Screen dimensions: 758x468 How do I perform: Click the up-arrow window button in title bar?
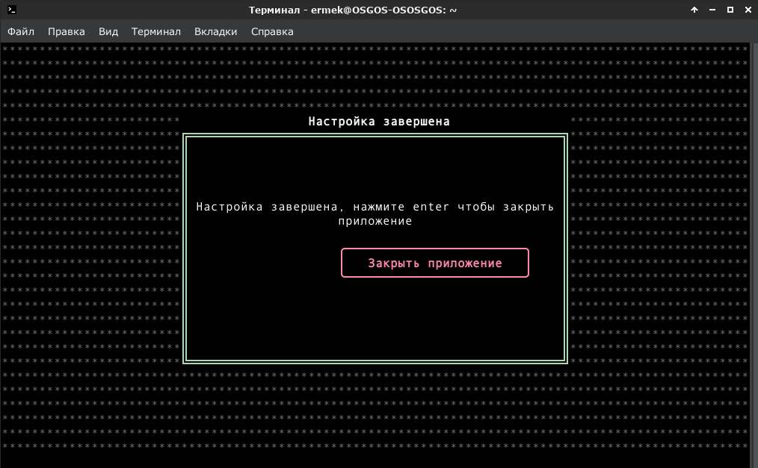coord(694,10)
